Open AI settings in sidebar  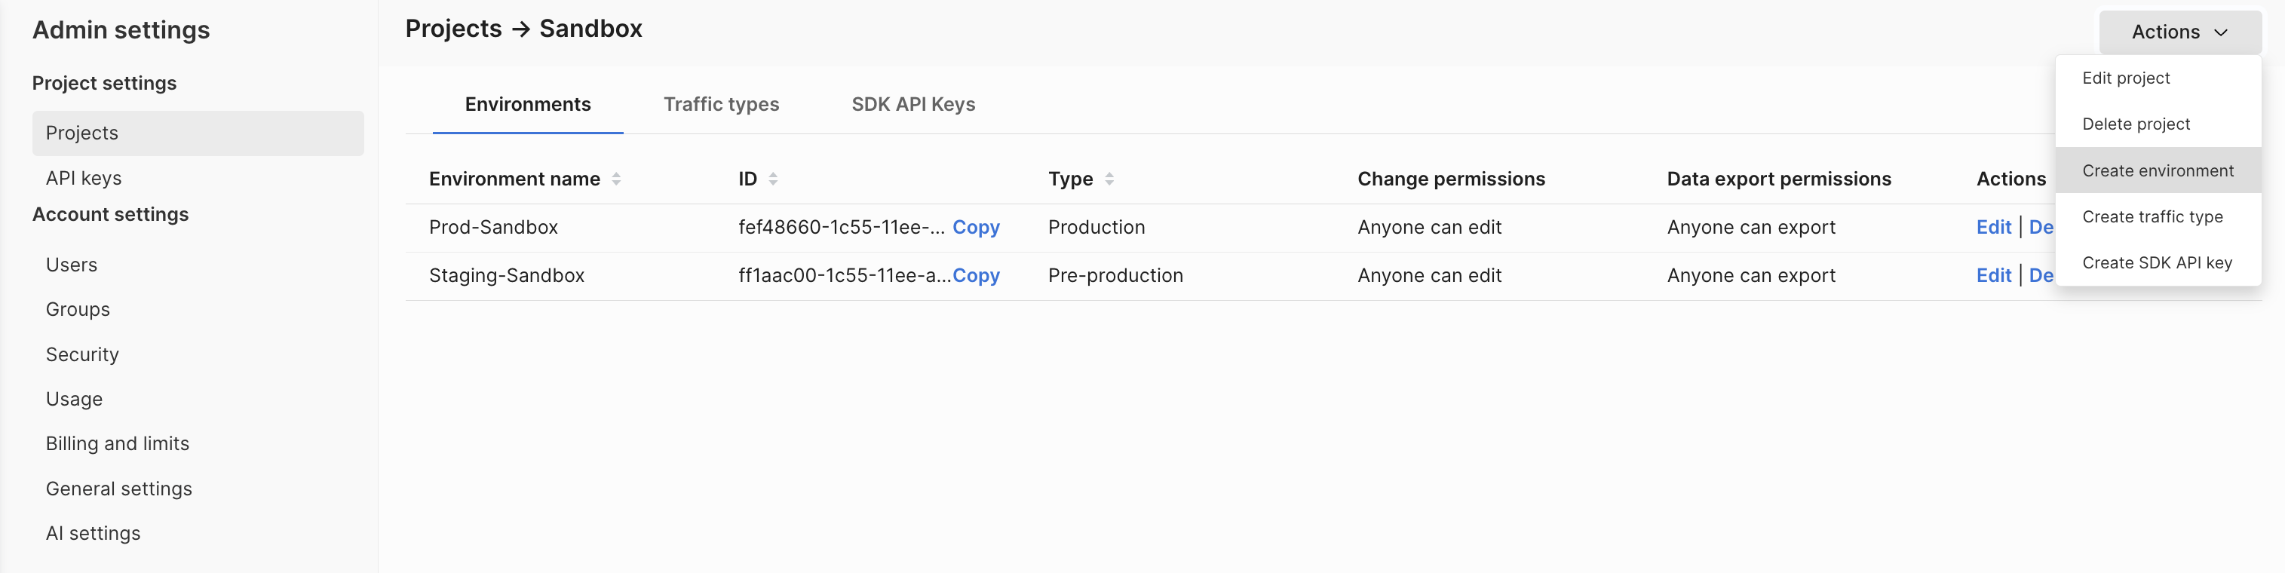pos(94,533)
